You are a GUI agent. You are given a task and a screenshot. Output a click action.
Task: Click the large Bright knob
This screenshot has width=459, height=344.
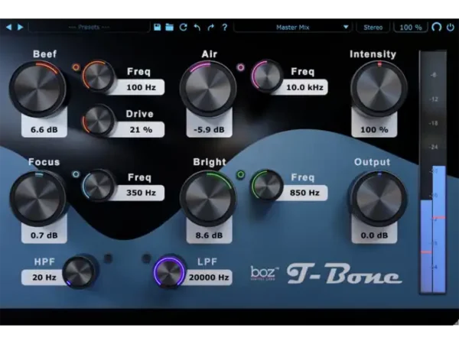click(x=208, y=198)
